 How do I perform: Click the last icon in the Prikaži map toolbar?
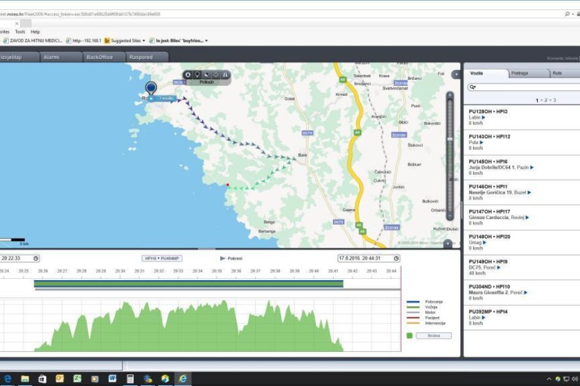225,75
